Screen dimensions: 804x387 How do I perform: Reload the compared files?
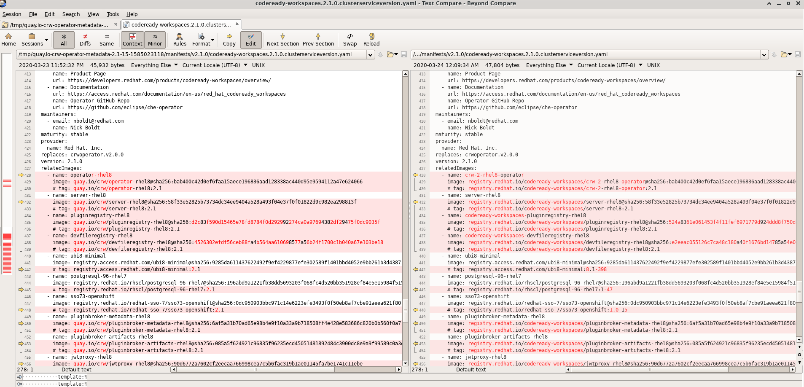(371, 40)
